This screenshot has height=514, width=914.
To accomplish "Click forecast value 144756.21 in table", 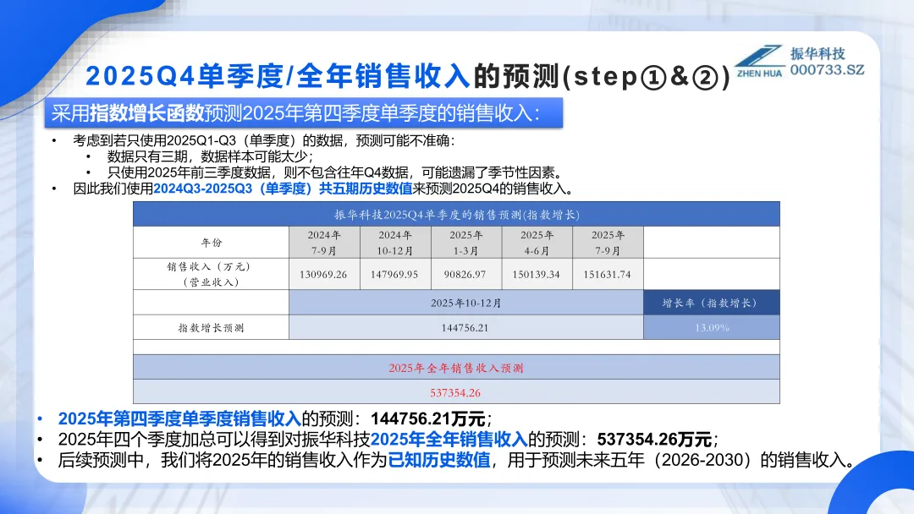I will (465, 328).
